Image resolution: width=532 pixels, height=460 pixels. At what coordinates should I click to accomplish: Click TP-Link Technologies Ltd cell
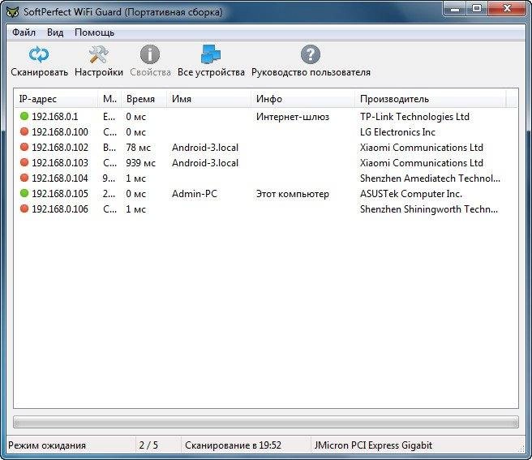[414, 117]
